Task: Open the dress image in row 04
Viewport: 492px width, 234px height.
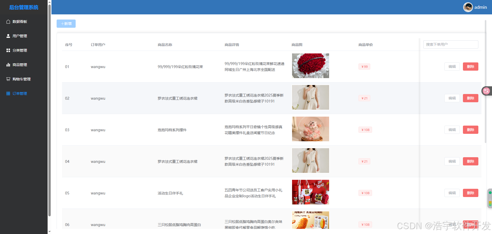Action: tap(311, 161)
